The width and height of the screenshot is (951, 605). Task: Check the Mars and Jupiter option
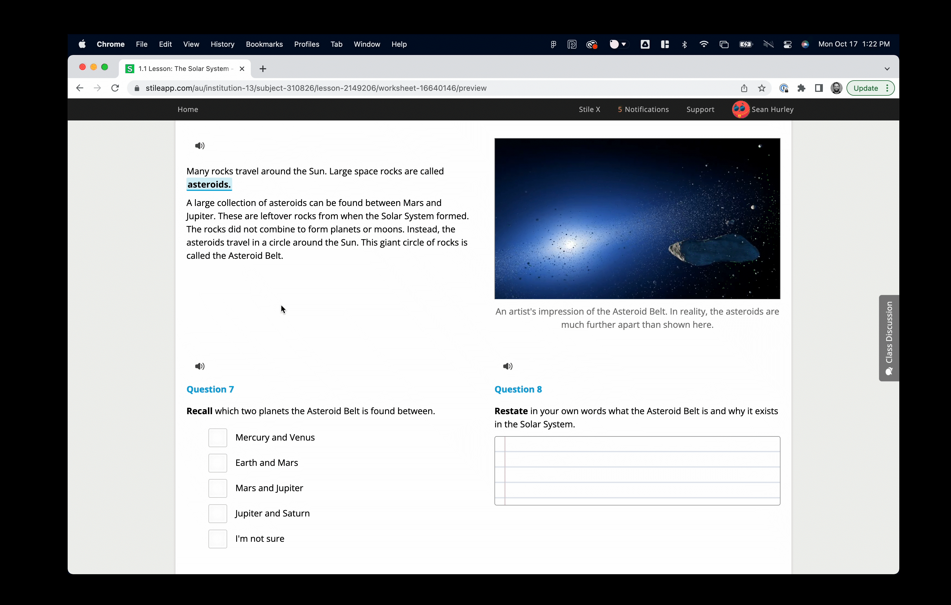pyautogui.click(x=218, y=488)
